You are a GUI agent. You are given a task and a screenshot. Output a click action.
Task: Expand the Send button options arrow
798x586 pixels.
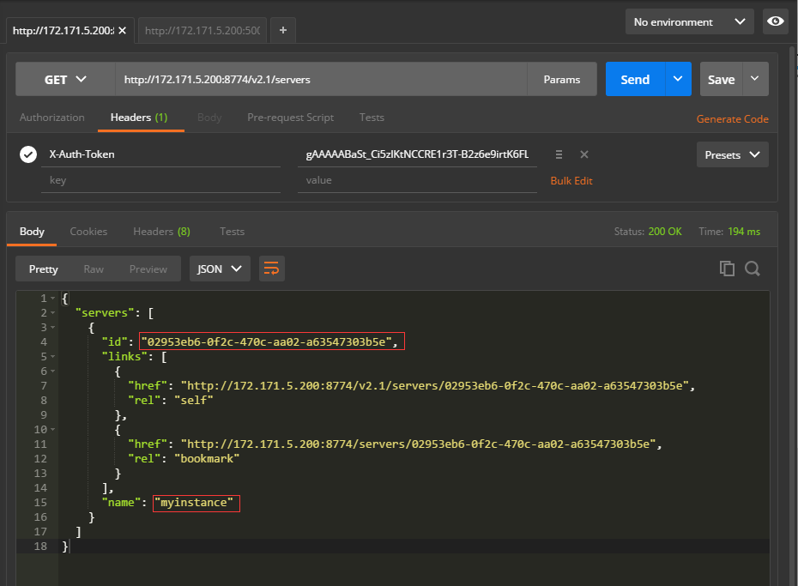pos(678,79)
